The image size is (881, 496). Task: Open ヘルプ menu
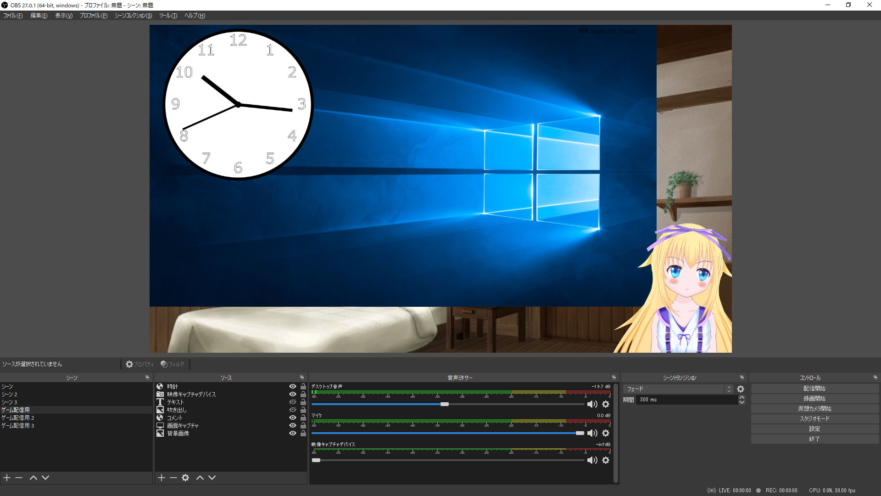point(195,16)
